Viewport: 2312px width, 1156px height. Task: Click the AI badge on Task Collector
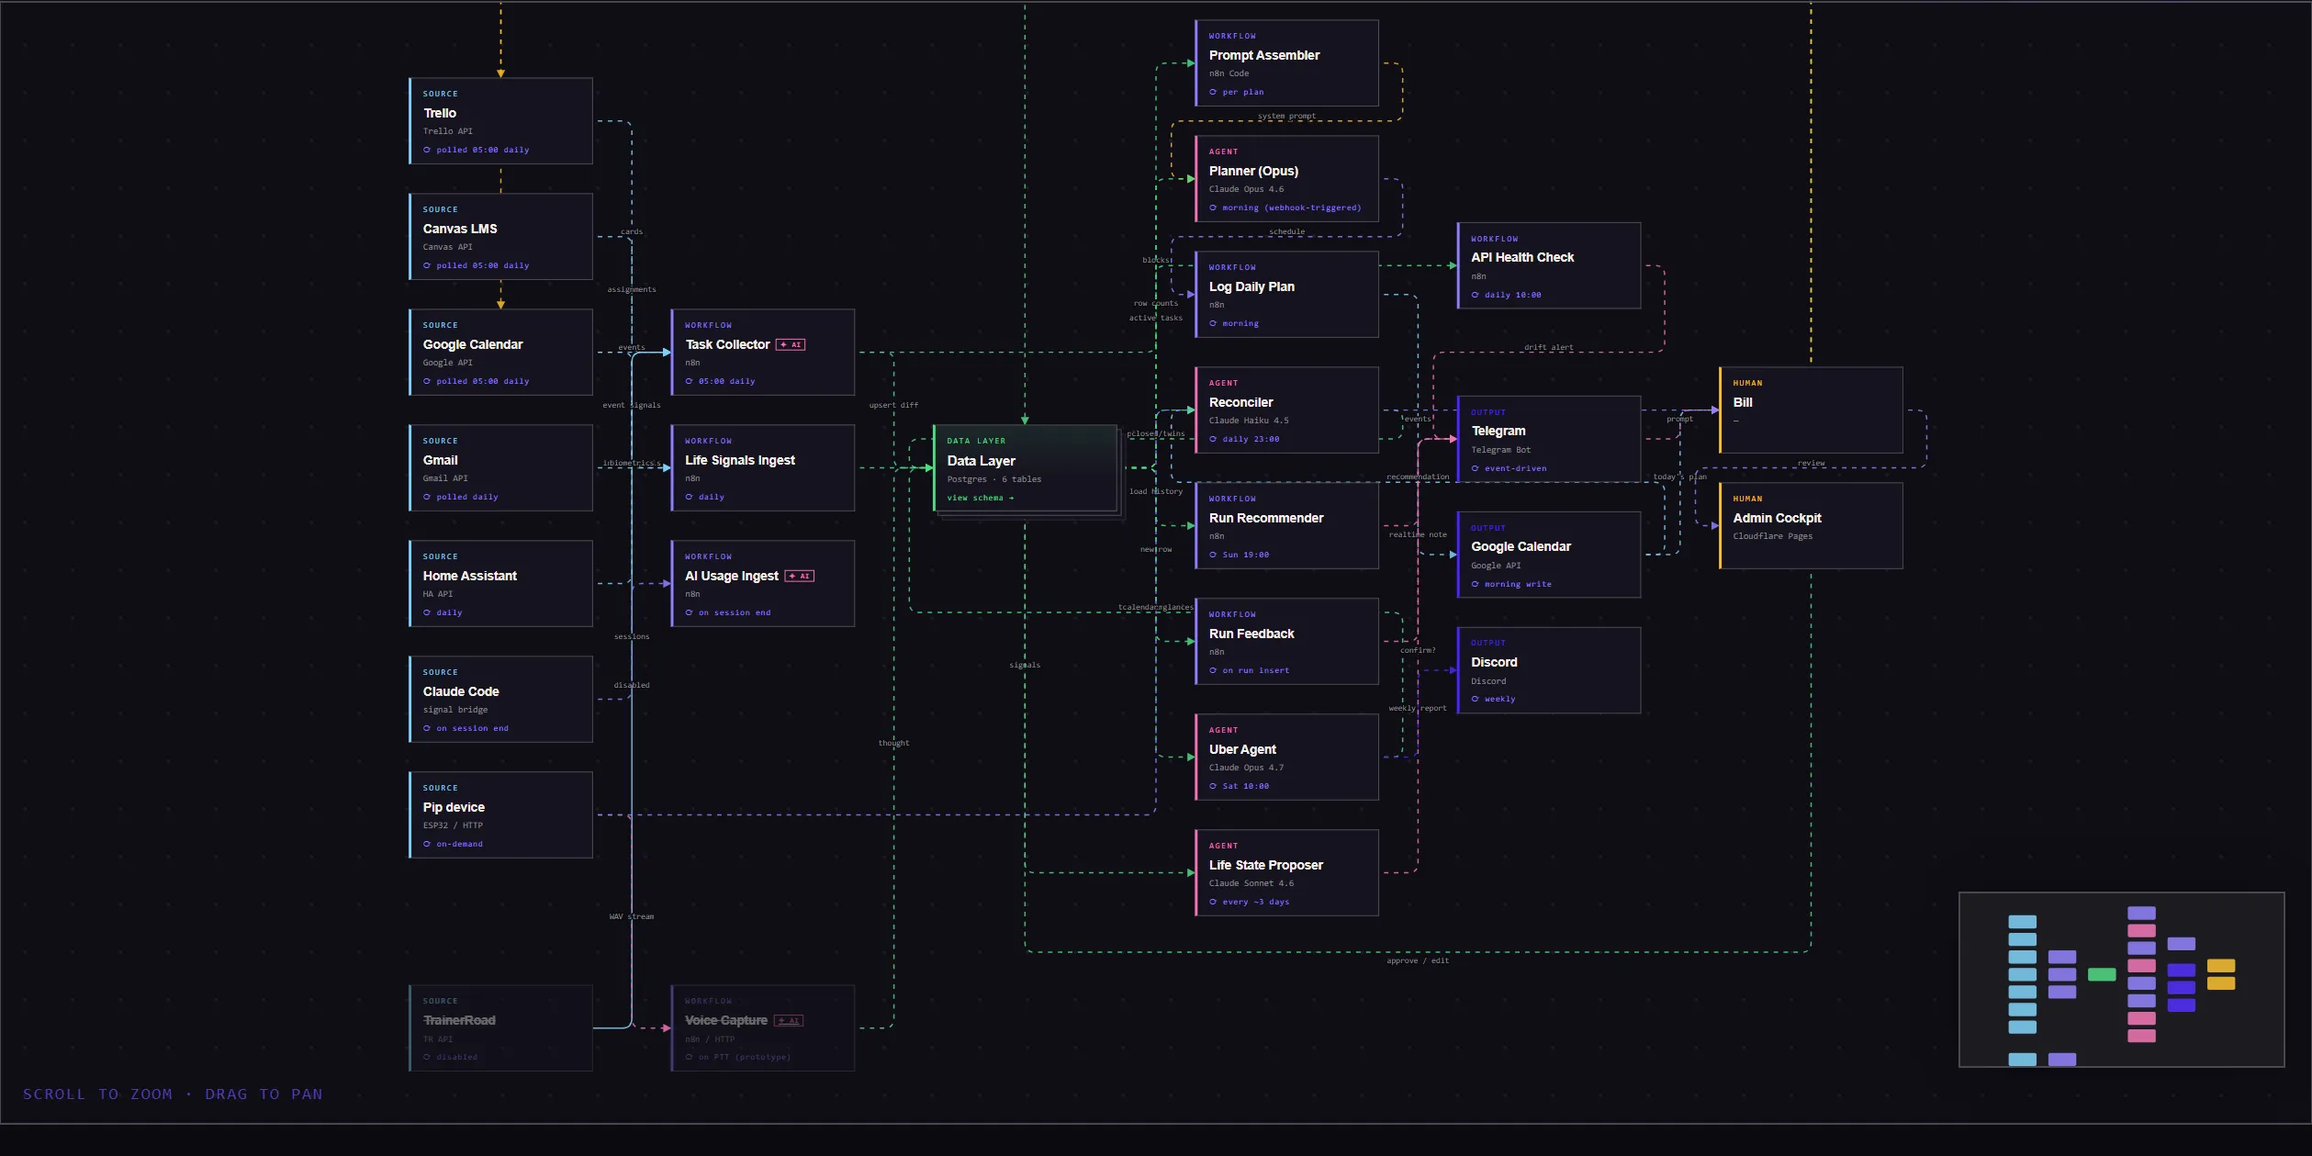(791, 344)
